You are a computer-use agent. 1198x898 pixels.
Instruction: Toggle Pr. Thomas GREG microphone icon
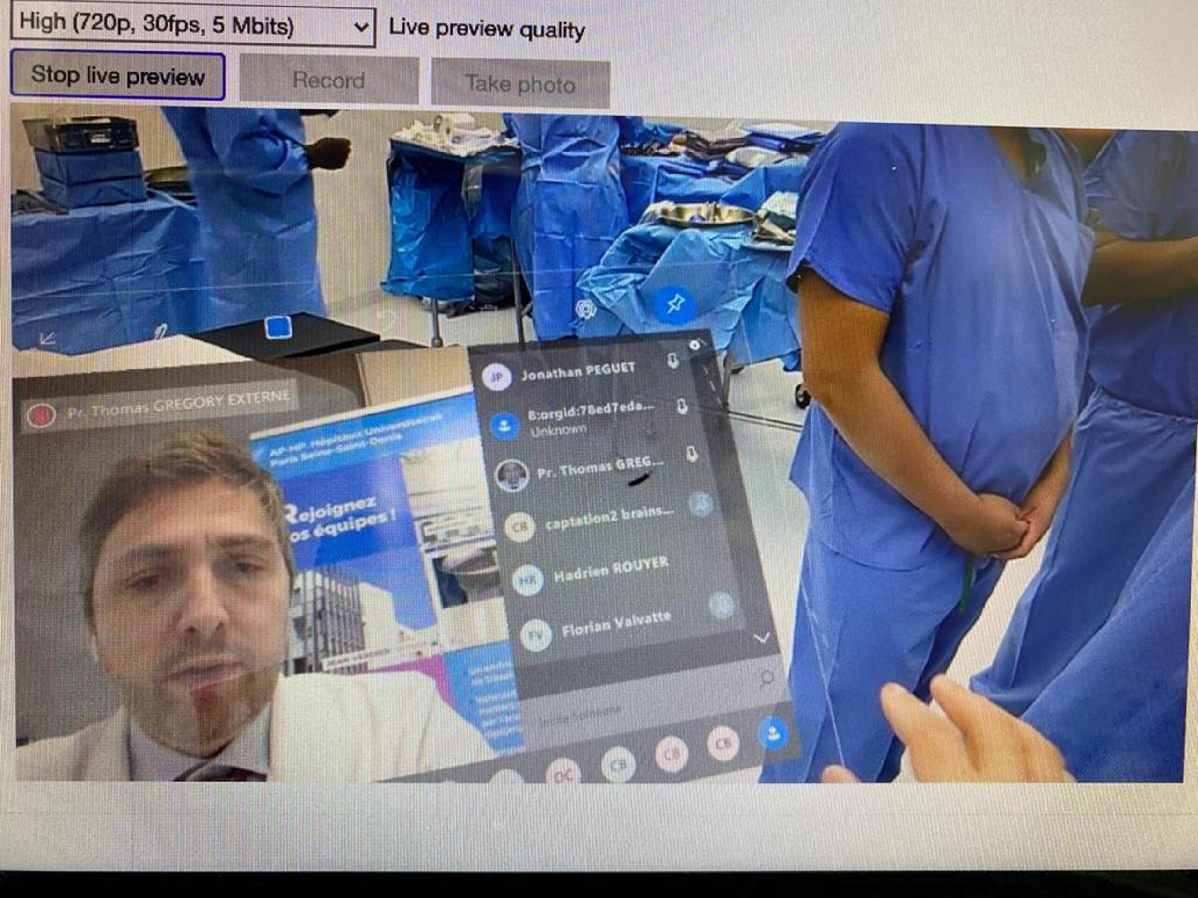coord(692,454)
